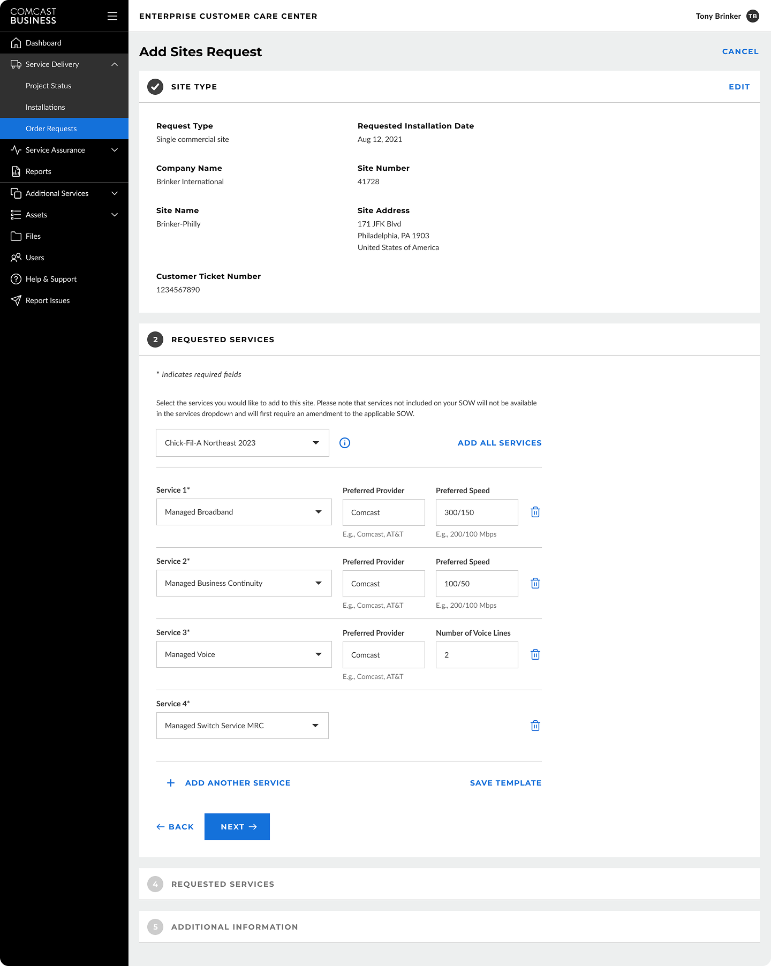Open the Chick-Fil-A Northeast 2023 template dropdown
This screenshot has width=771, height=966.
point(243,443)
